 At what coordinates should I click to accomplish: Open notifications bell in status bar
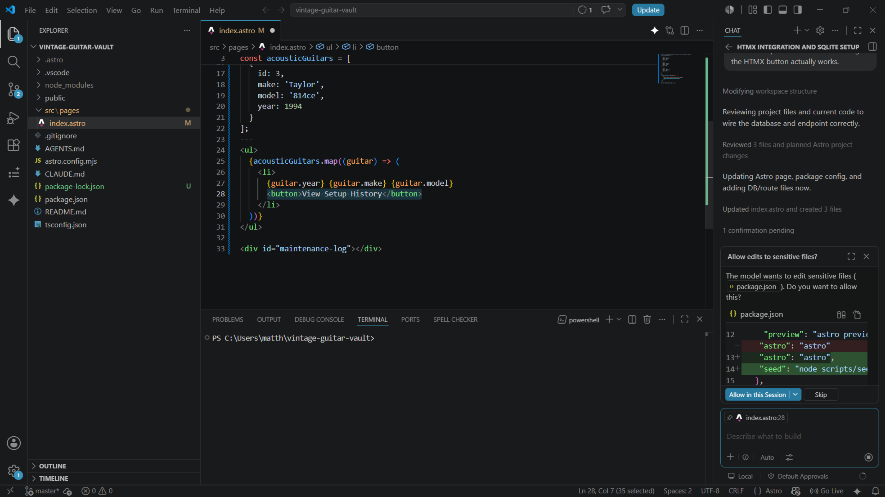pos(875,491)
